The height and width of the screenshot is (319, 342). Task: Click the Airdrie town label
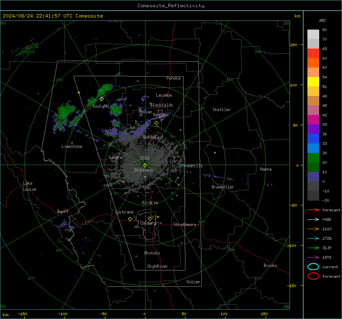coord(150,203)
